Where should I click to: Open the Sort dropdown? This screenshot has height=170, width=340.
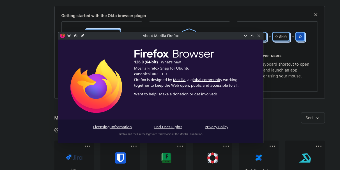pyautogui.click(x=313, y=118)
